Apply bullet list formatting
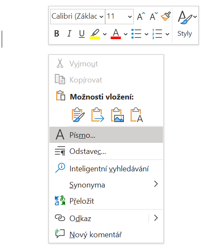 137,34
